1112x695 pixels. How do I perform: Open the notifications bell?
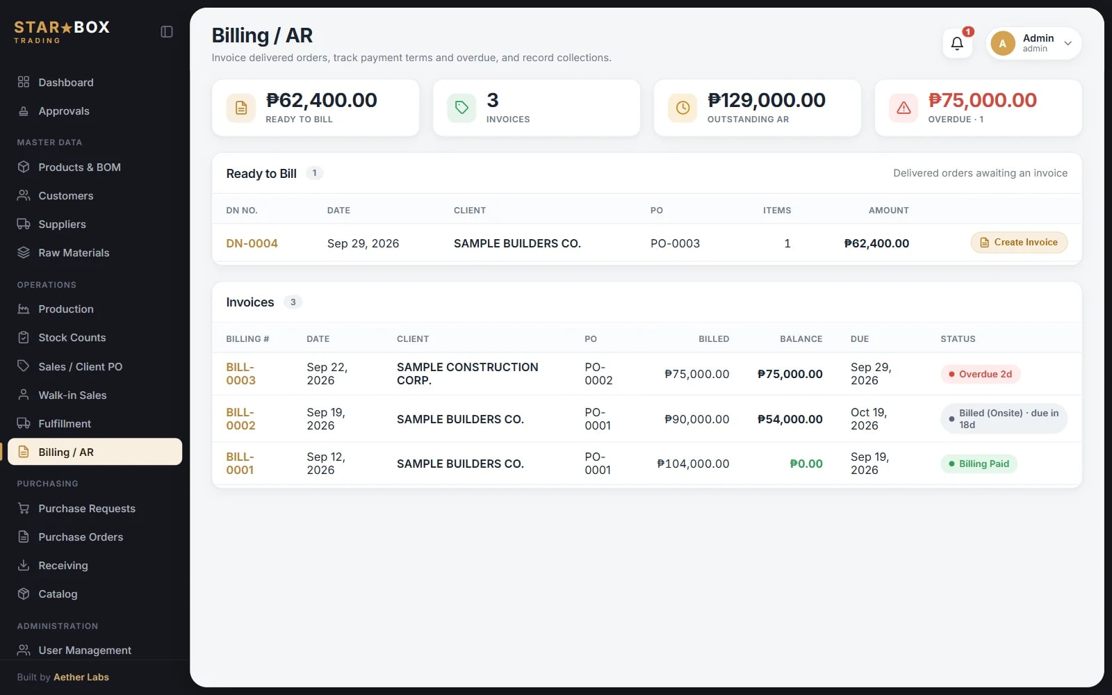[x=957, y=44]
